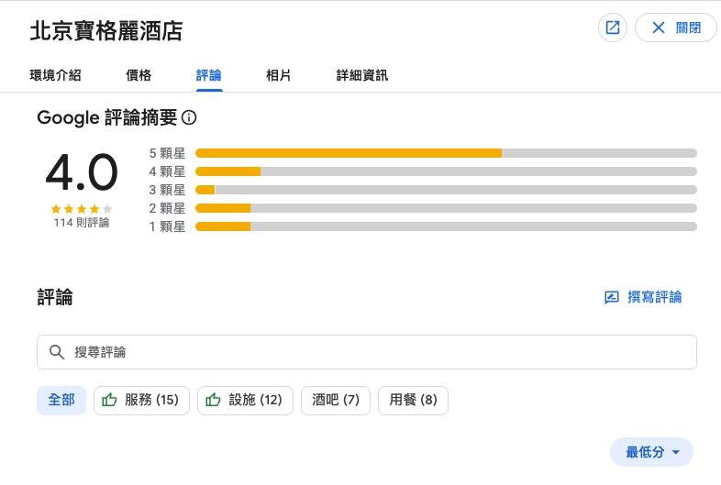Click the 114 則評論 count link
This screenshot has height=485, width=721.
click(81, 223)
